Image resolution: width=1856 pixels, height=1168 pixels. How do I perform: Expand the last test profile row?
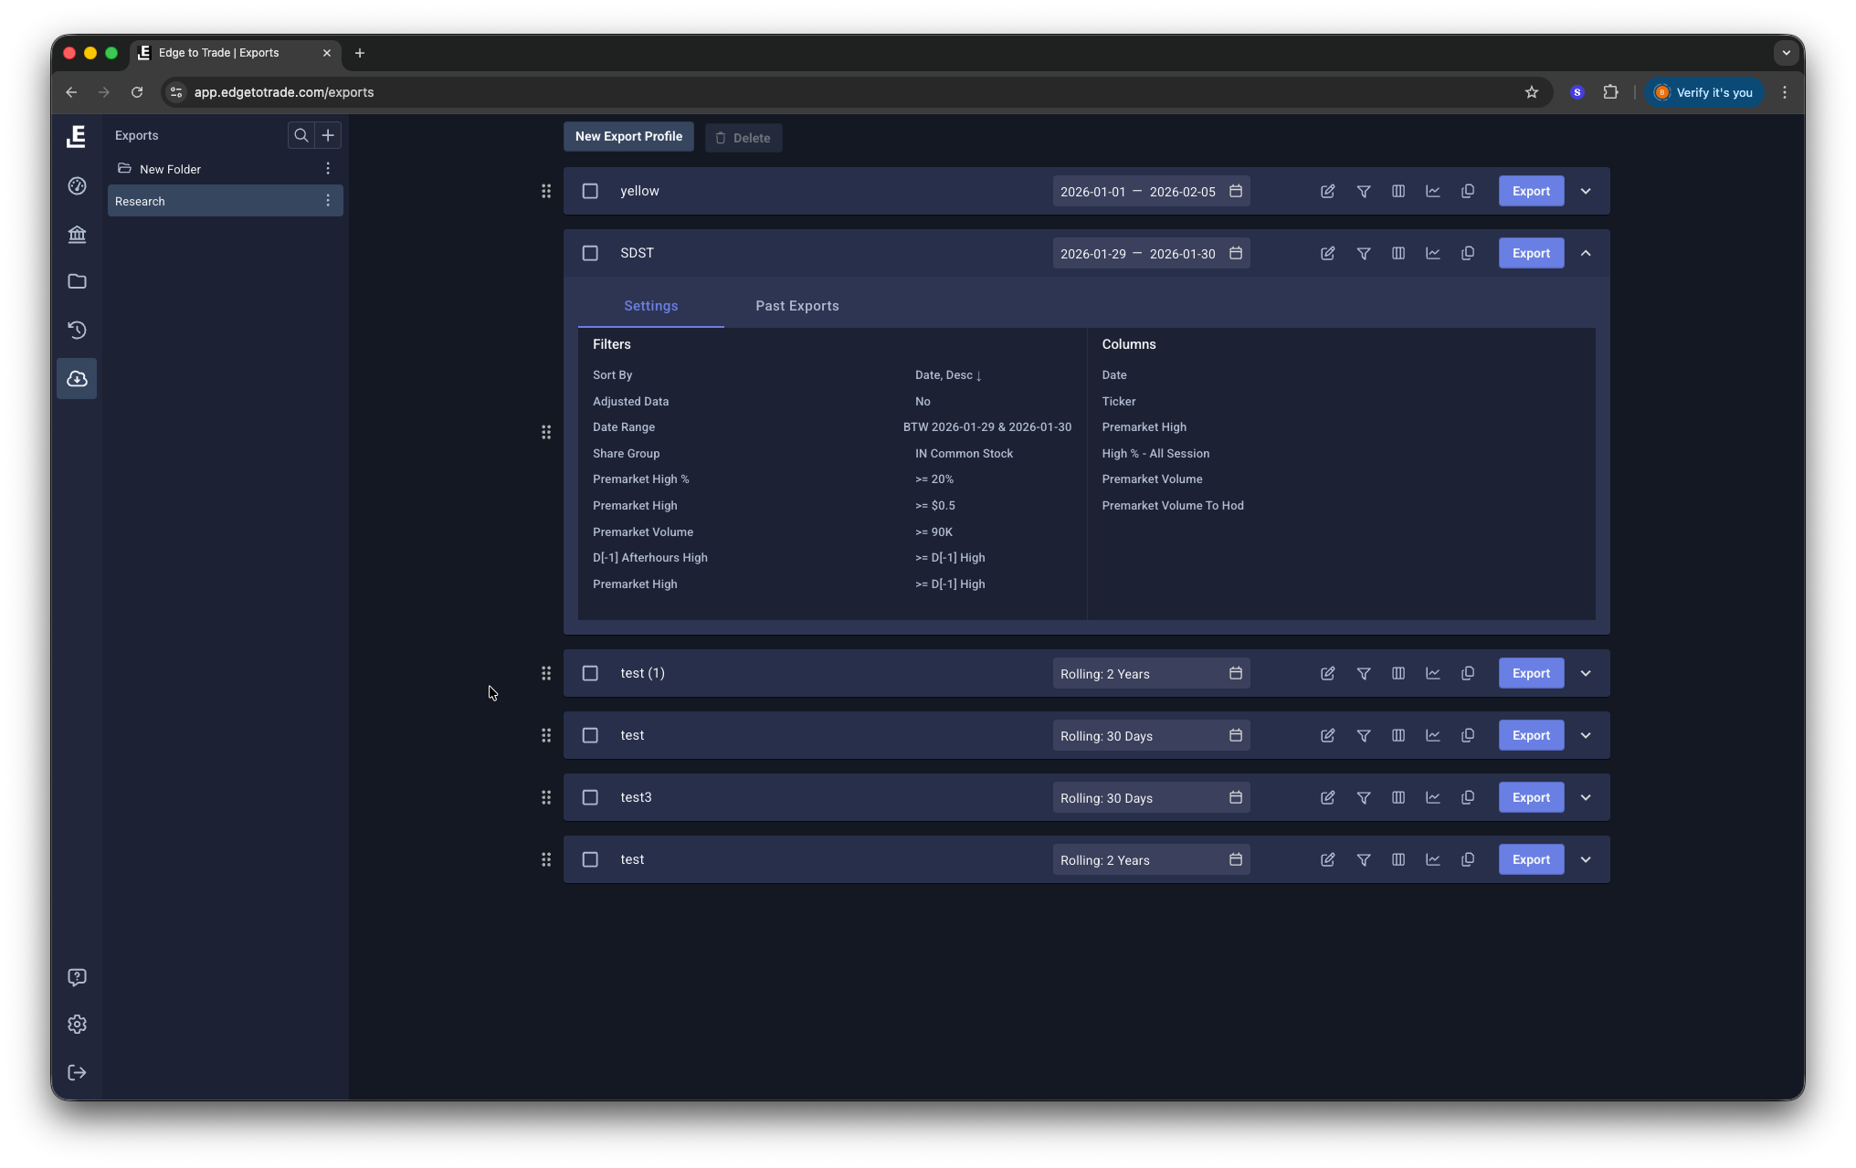coord(1586,859)
